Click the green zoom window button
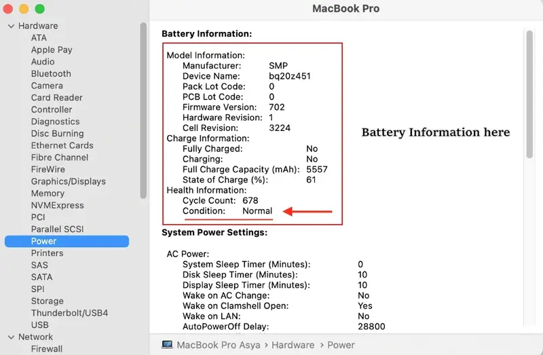This screenshot has height=355, width=543. [39, 9]
